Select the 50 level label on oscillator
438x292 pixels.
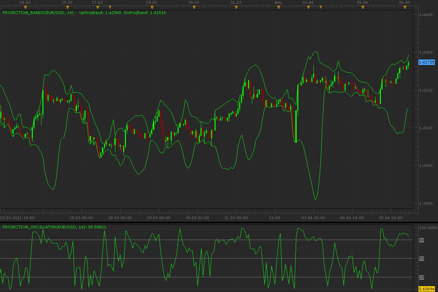click(x=422, y=258)
